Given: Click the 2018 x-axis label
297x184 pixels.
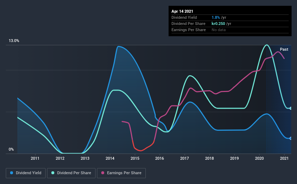Looking at the screenshot, I should pyautogui.click(x=209, y=158).
